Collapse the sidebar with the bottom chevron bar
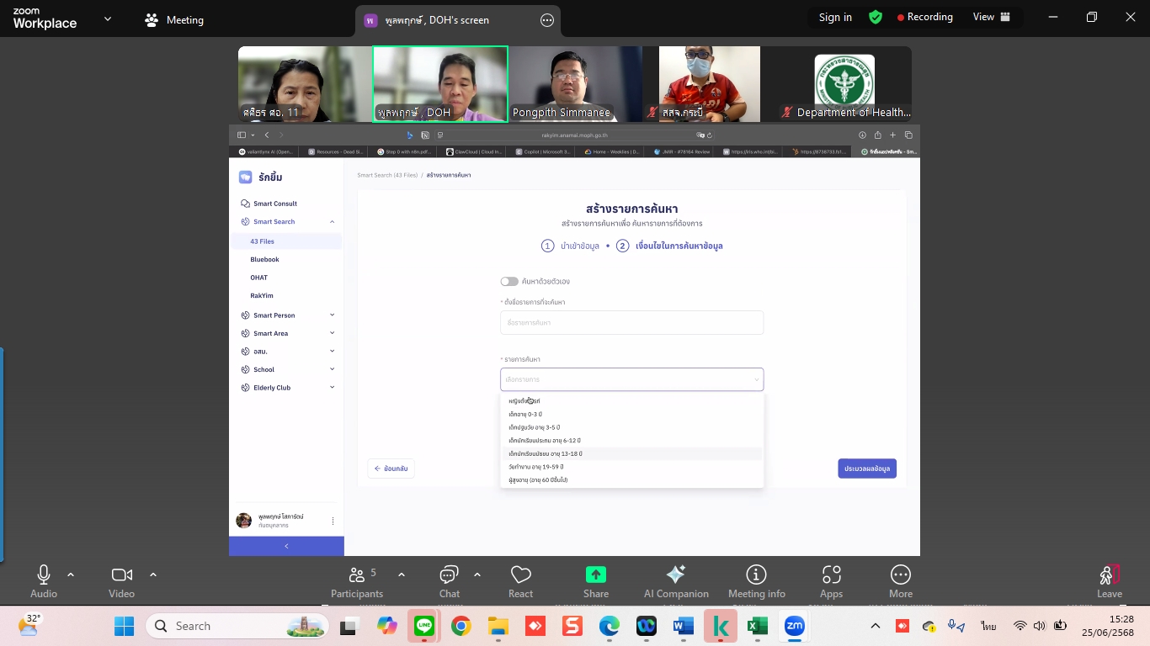Image resolution: width=1150 pixels, height=646 pixels. click(x=286, y=546)
